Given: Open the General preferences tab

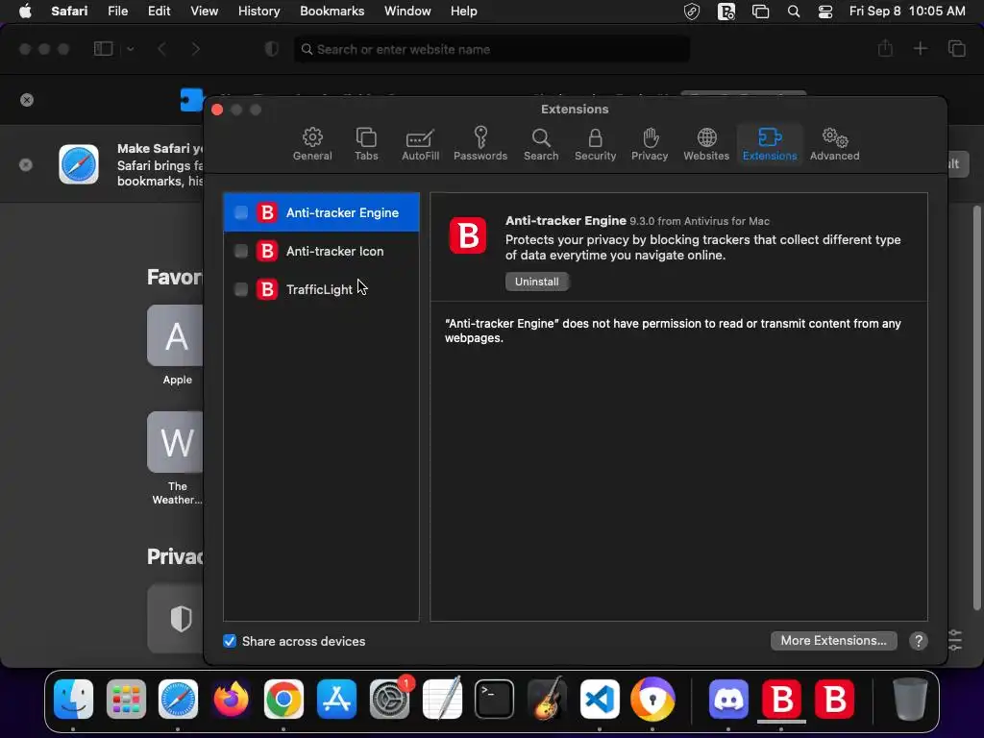Looking at the screenshot, I should (x=312, y=144).
